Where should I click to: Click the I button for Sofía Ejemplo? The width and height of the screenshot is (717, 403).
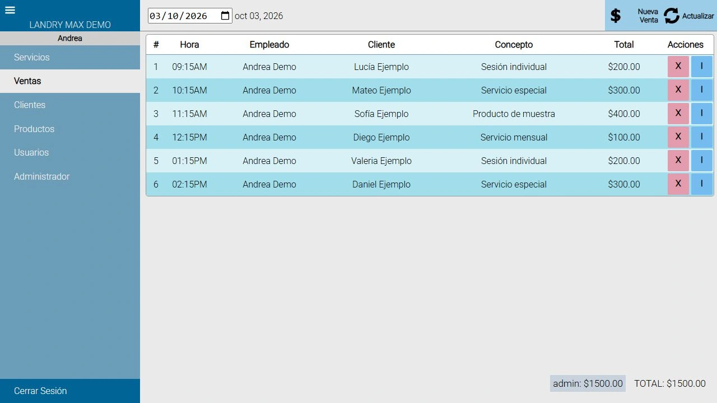point(701,114)
